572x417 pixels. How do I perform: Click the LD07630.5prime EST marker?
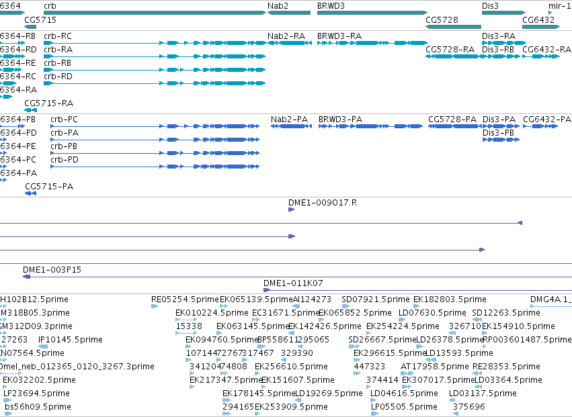402,320
